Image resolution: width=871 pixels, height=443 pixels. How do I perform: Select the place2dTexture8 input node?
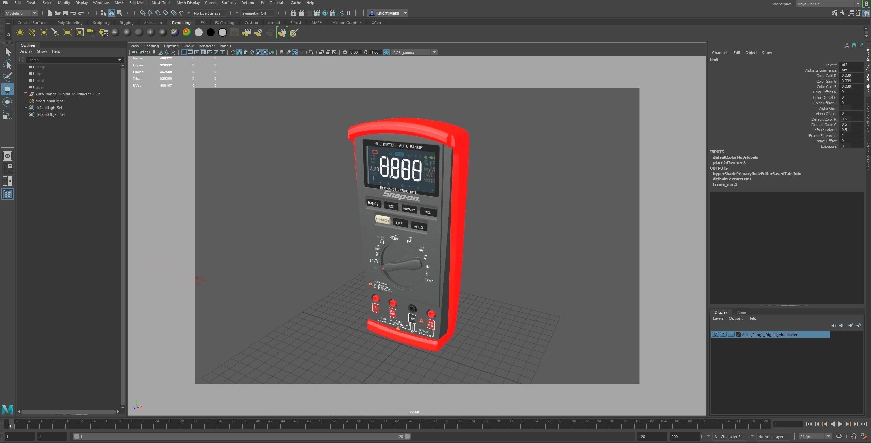coord(729,163)
